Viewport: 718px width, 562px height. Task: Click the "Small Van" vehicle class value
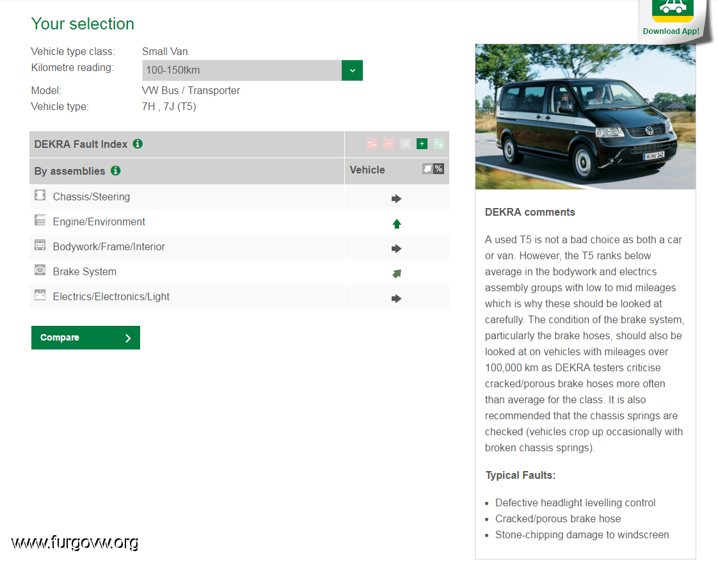click(165, 51)
